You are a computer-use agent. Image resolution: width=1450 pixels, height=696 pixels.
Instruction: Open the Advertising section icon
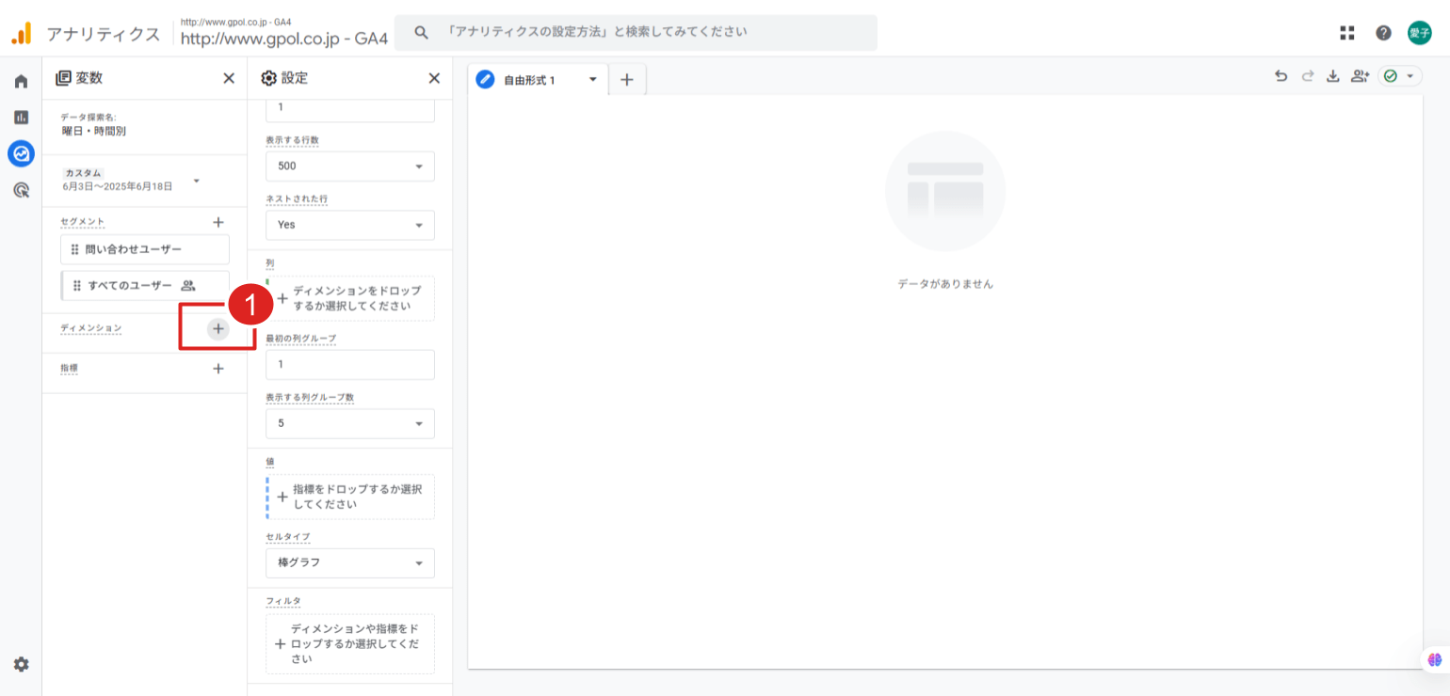(21, 190)
